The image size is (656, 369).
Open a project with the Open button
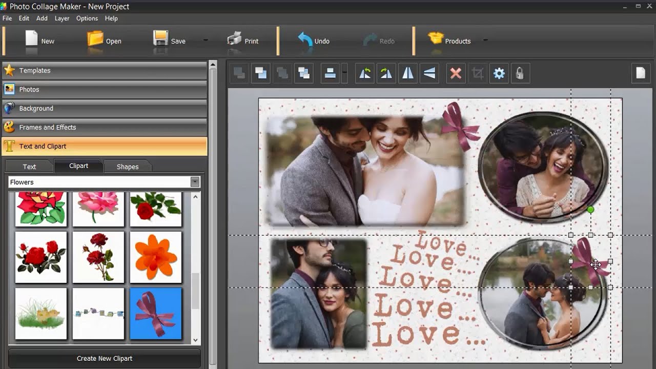tap(105, 41)
